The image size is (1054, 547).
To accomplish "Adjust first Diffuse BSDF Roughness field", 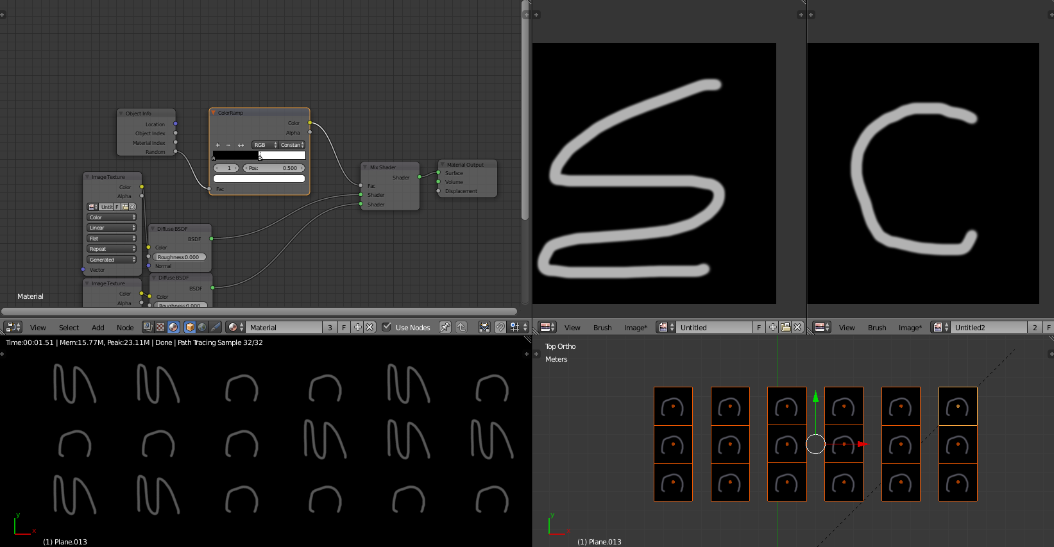I will click(180, 257).
